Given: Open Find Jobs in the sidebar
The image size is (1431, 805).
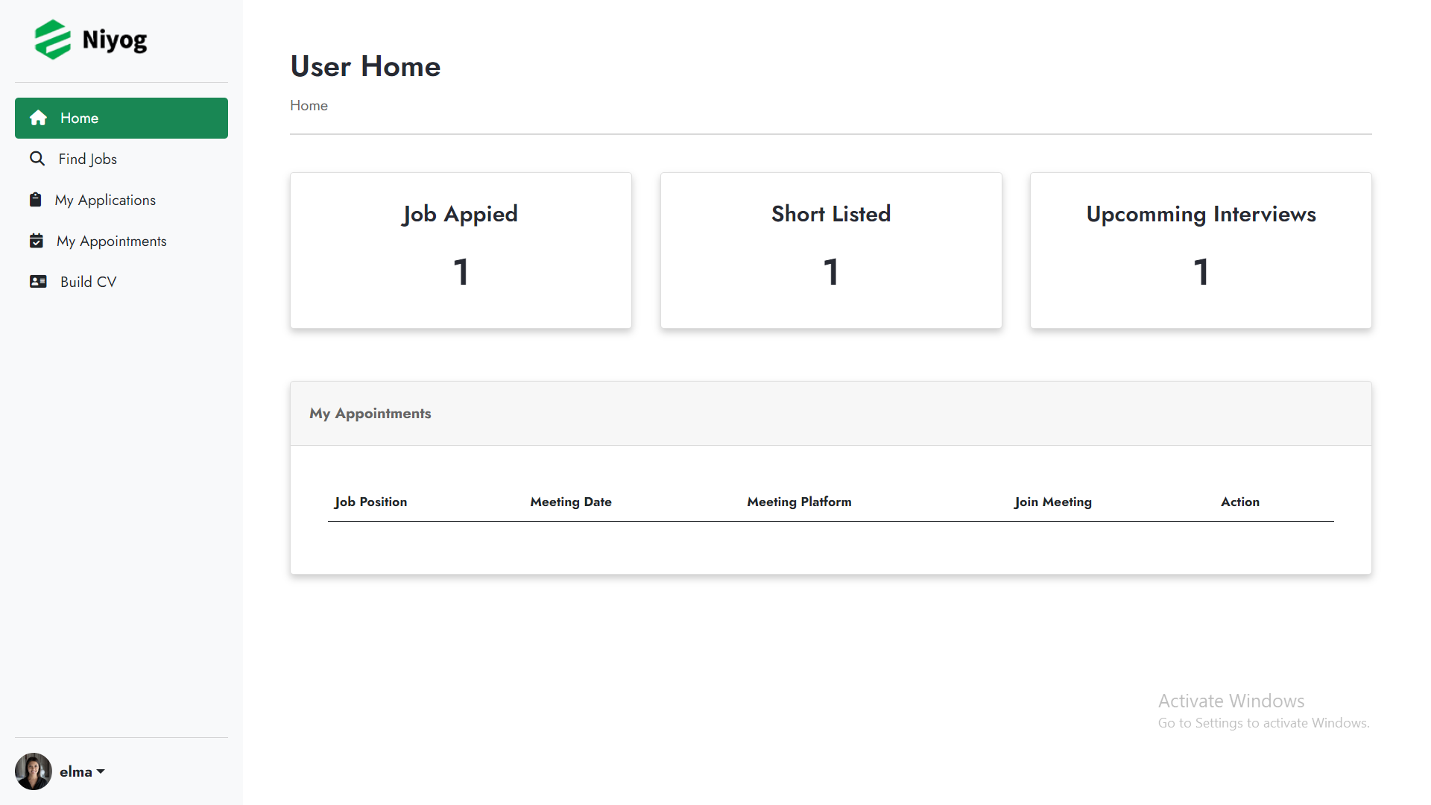Looking at the screenshot, I should point(121,159).
